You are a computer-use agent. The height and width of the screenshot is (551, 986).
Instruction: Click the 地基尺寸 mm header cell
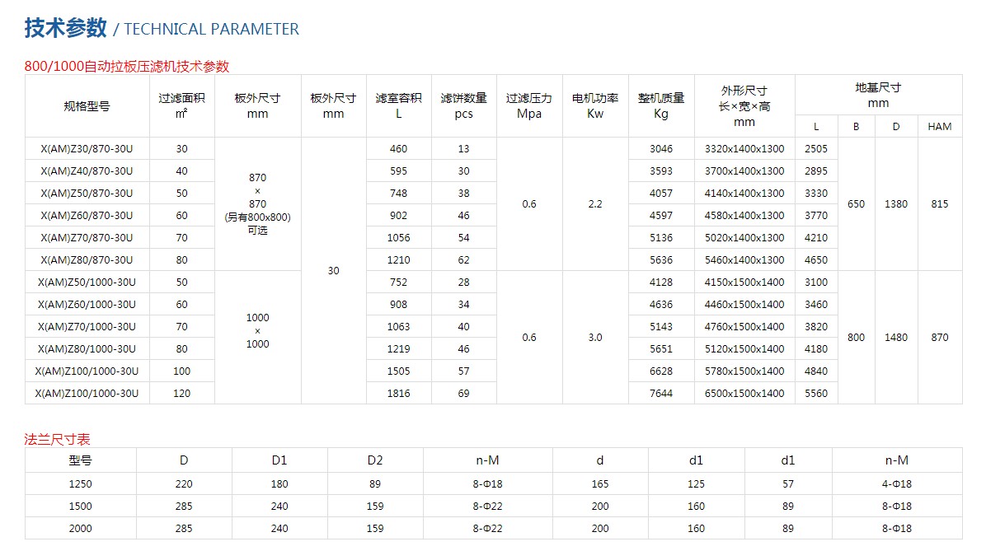point(878,95)
